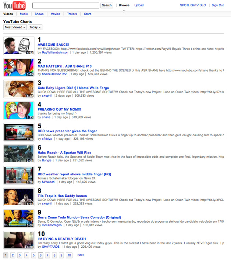The width and height of the screenshot is (231, 261).
Task: Open the Halo: Reach video thumbnail
Action: [x=19, y=154]
